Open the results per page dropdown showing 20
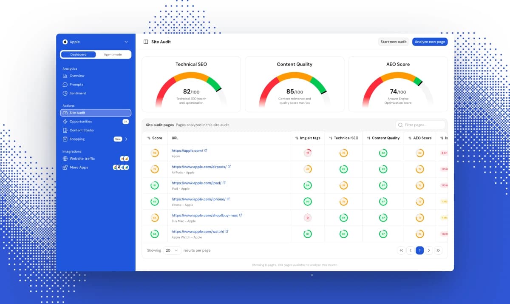The height and width of the screenshot is (304, 510). click(x=172, y=250)
